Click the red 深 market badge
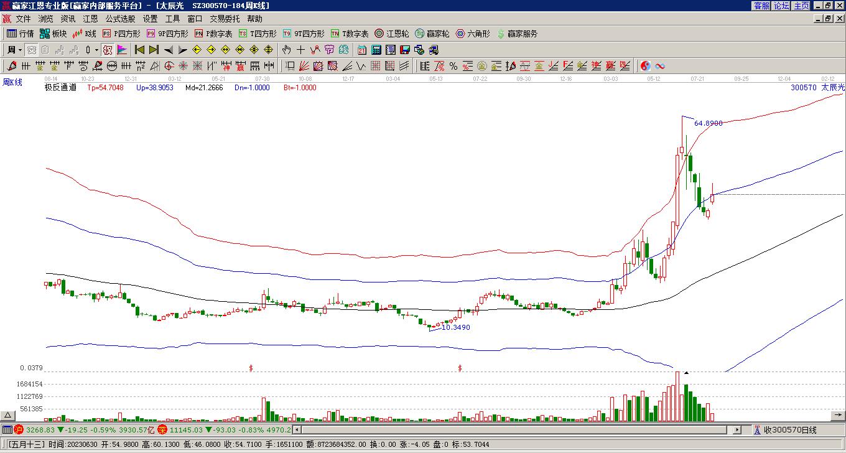This screenshot has height=453, width=846. click(x=162, y=430)
